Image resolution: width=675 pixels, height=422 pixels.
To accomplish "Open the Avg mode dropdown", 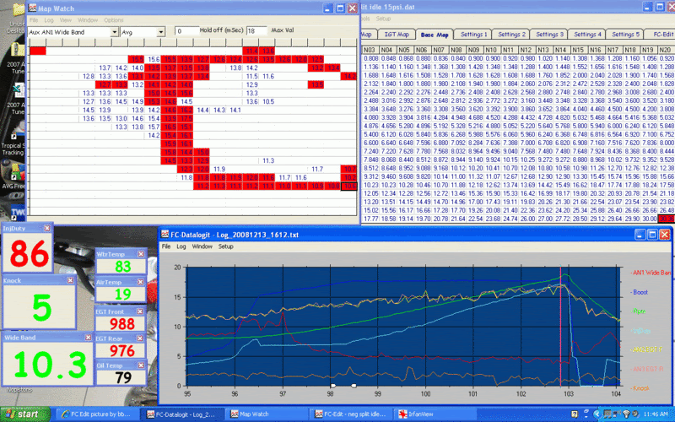I will tap(160, 32).
